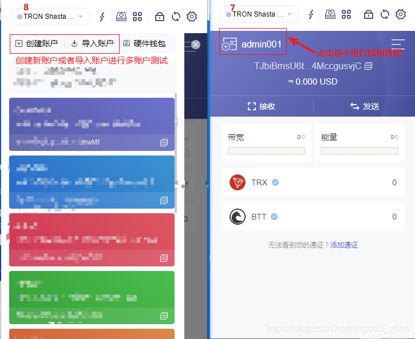The image size is (415, 339).
Task: Click 接收 receive button
Action: coord(262,106)
